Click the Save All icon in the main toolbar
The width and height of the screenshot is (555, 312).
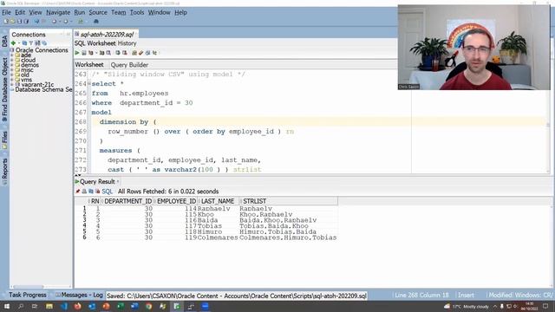26,22
